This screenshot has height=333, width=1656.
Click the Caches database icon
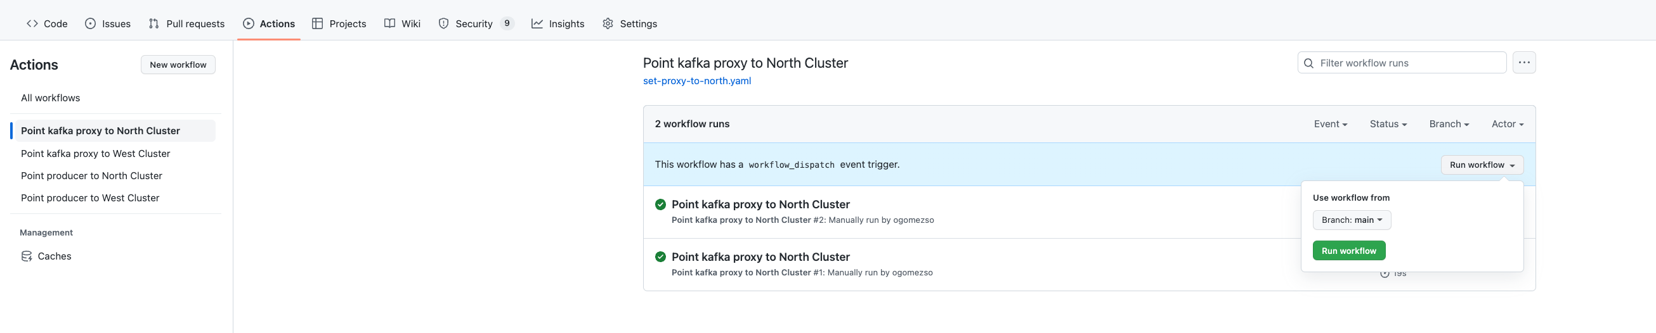27,256
